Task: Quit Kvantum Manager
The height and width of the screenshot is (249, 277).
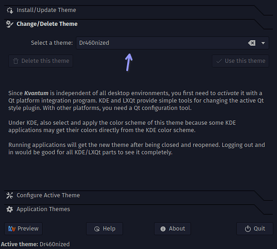Action: point(255,229)
